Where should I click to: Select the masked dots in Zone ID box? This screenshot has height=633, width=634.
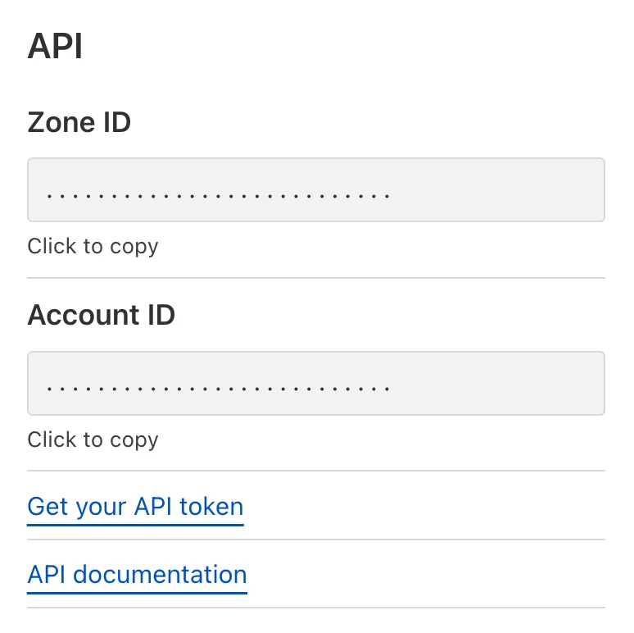click(217, 198)
